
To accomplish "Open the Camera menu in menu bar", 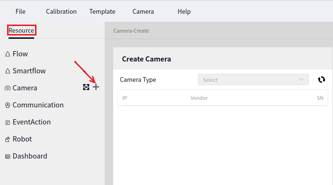I will coord(143,11).
